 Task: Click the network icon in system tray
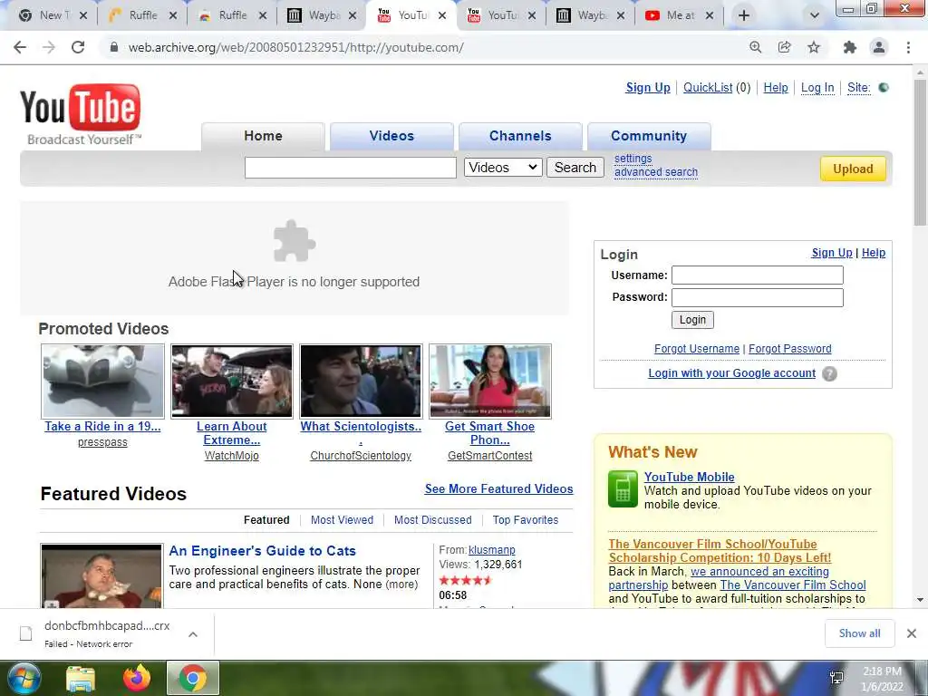836,678
